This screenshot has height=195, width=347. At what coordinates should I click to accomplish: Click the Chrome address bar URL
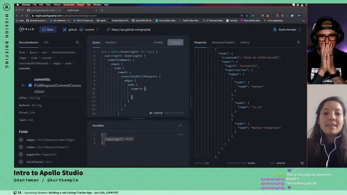pyautogui.click(x=66, y=16)
